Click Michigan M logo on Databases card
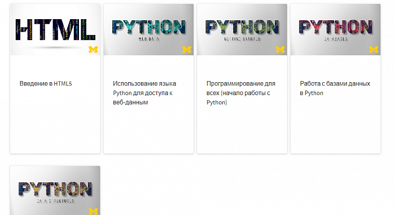Image resolution: width=395 pixels, height=215 pixels. pos(374,50)
